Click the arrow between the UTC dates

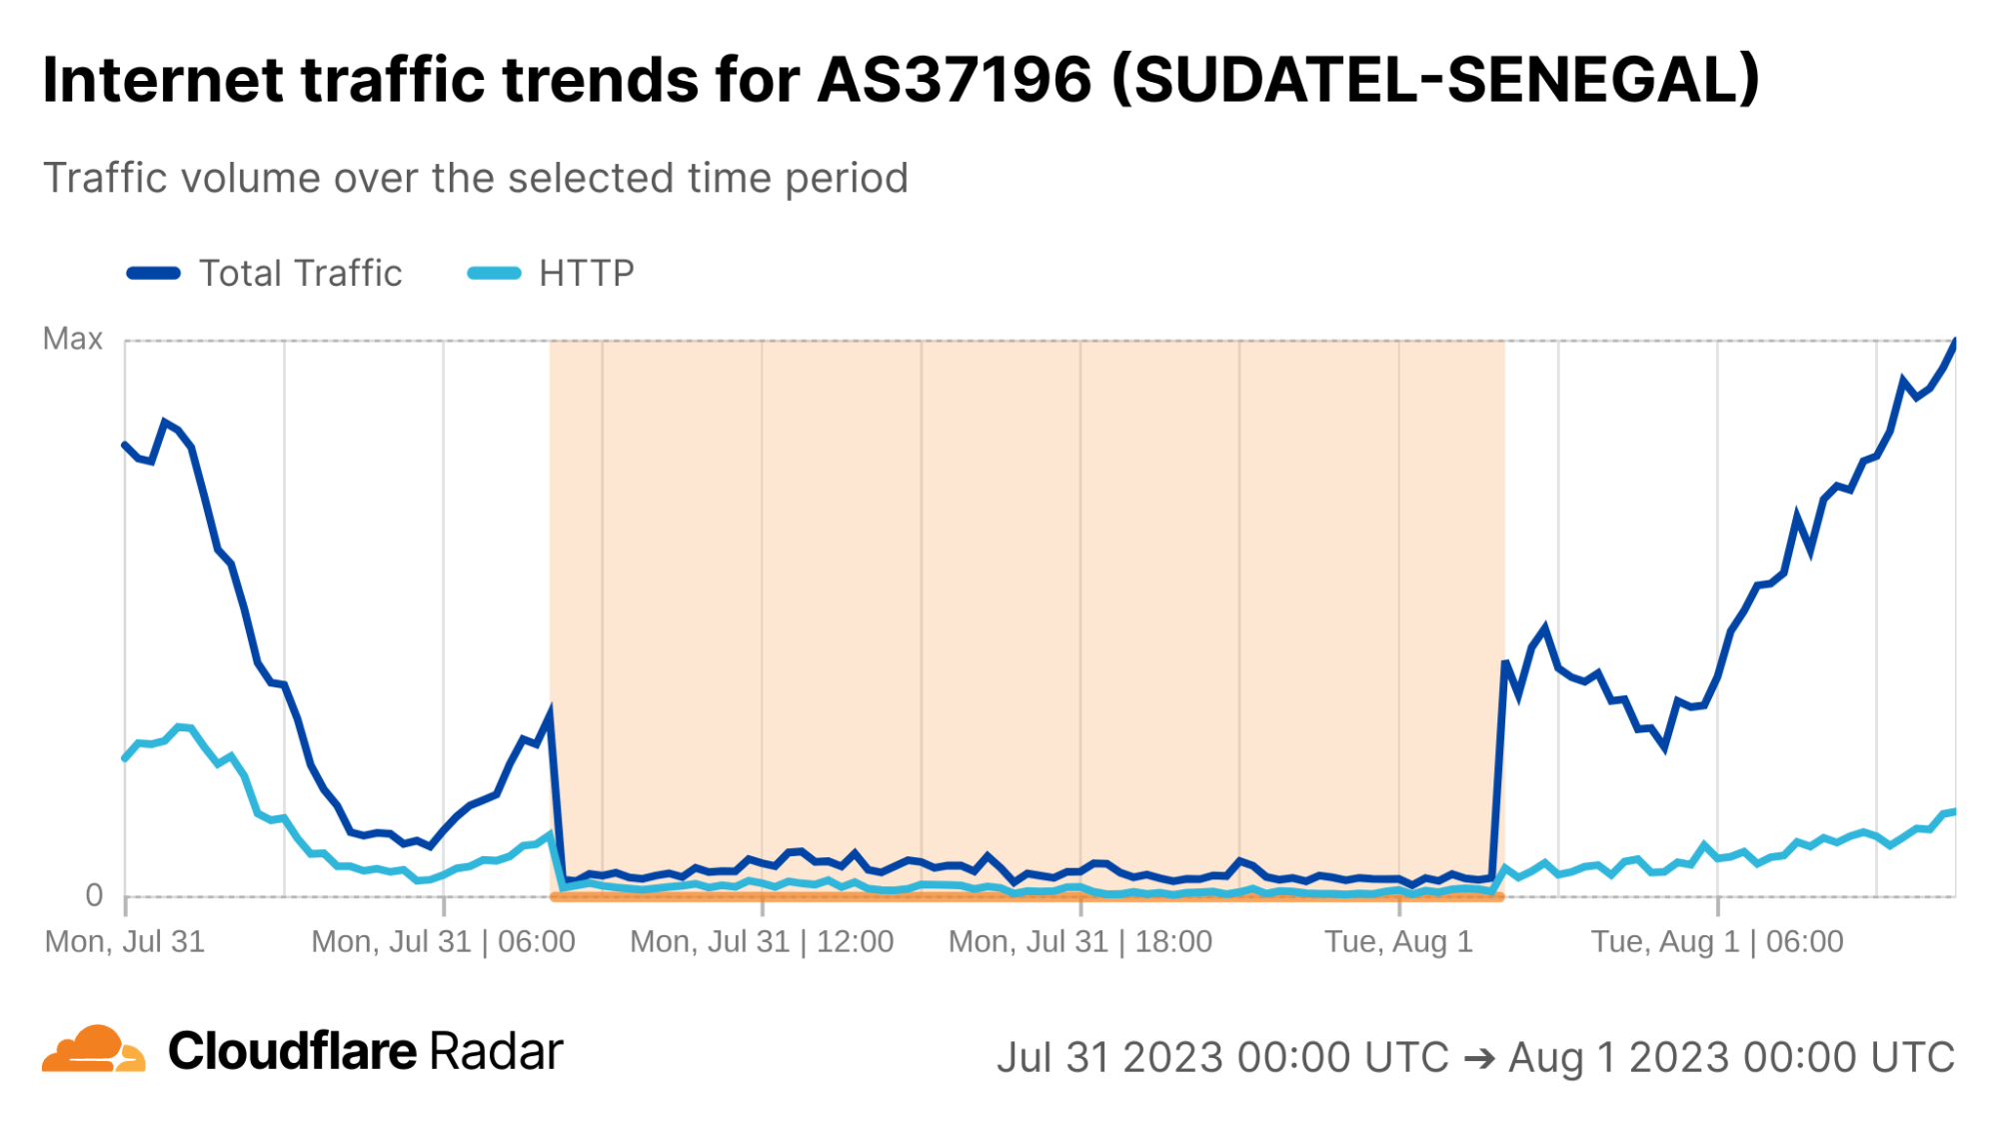[x=1478, y=1058]
